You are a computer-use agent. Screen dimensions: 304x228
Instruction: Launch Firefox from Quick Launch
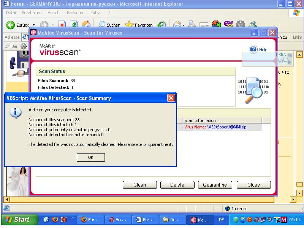click(55, 220)
